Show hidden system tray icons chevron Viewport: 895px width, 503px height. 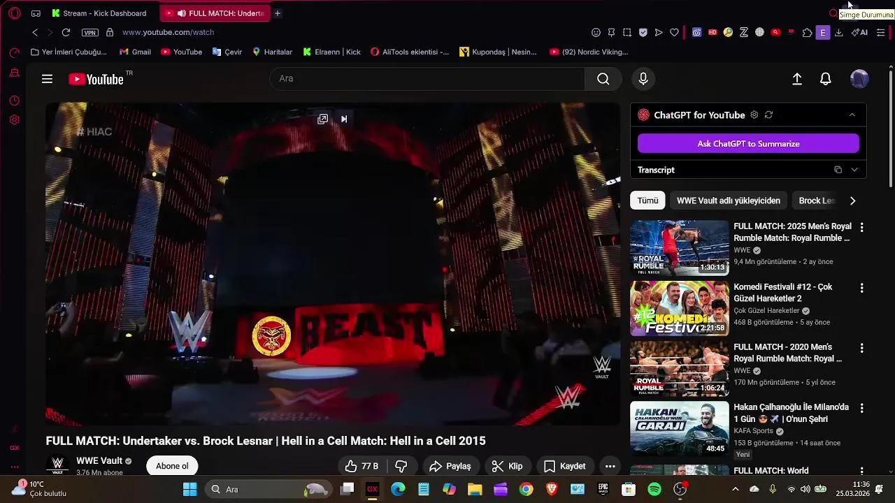pyautogui.click(x=735, y=490)
